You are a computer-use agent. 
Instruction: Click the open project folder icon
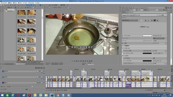[3, 5]
